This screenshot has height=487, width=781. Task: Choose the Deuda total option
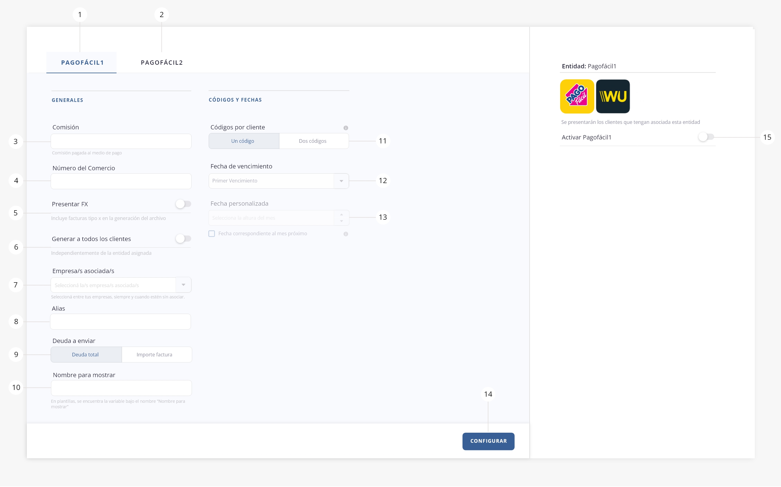86,355
